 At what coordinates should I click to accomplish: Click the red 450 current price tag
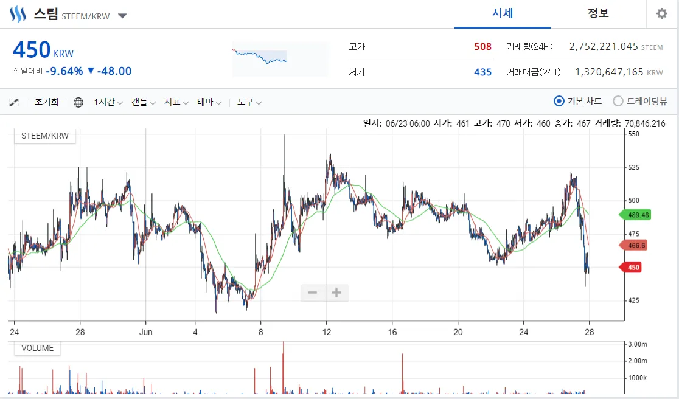pos(630,267)
